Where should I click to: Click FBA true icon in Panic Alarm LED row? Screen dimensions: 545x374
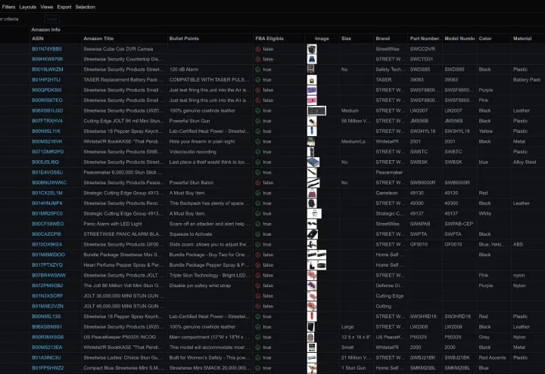pyautogui.click(x=258, y=224)
